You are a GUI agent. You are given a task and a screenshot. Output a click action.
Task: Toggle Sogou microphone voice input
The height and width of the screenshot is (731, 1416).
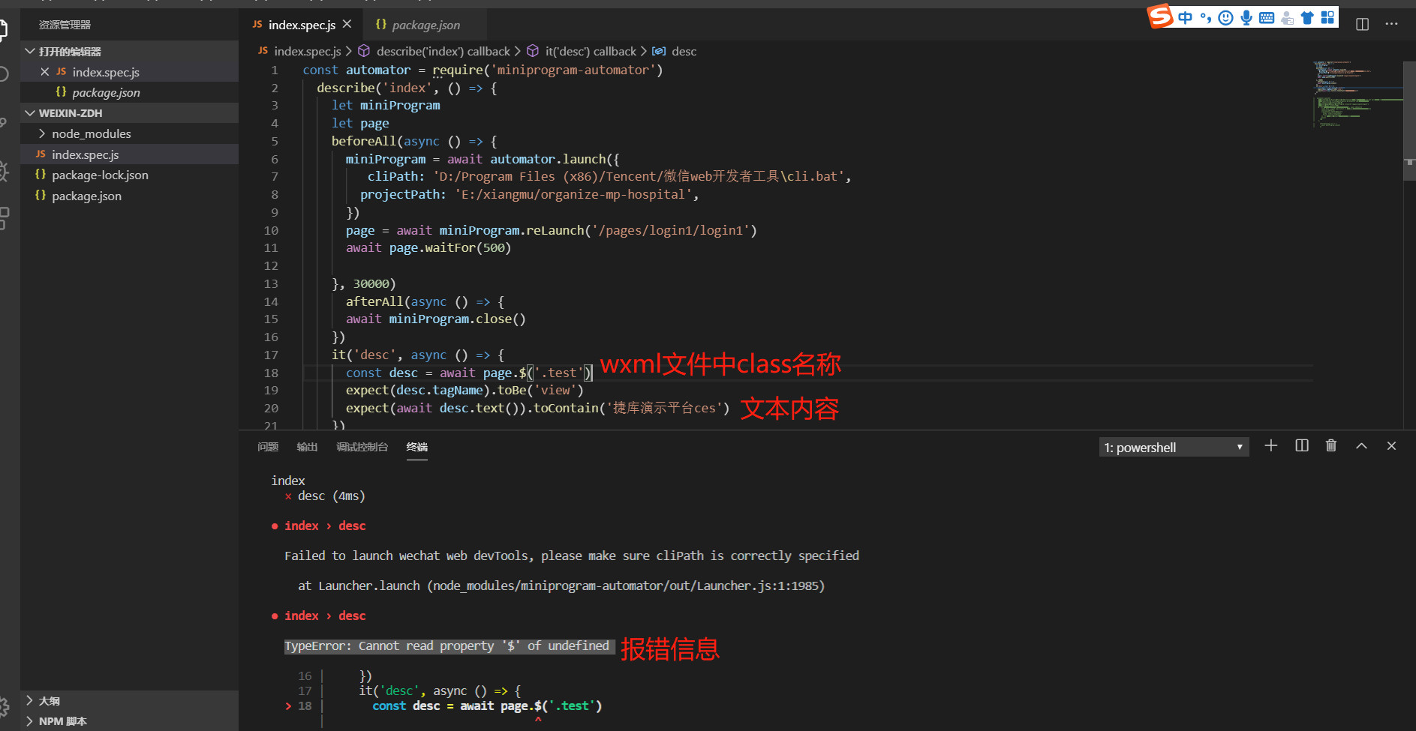pyautogui.click(x=1246, y=18)
